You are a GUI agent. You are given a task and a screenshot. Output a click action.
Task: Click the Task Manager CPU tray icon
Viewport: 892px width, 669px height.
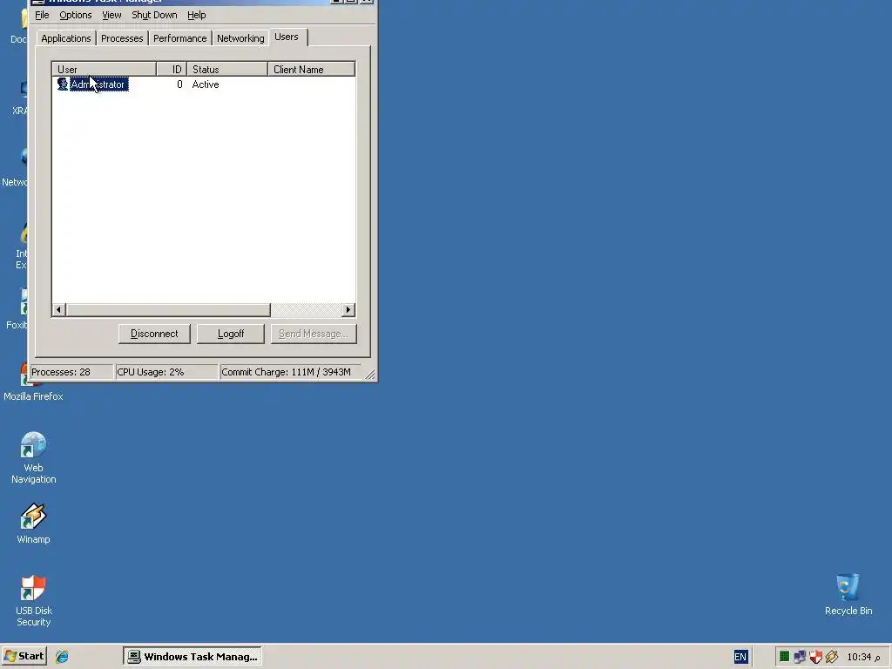tap(785, 657)
